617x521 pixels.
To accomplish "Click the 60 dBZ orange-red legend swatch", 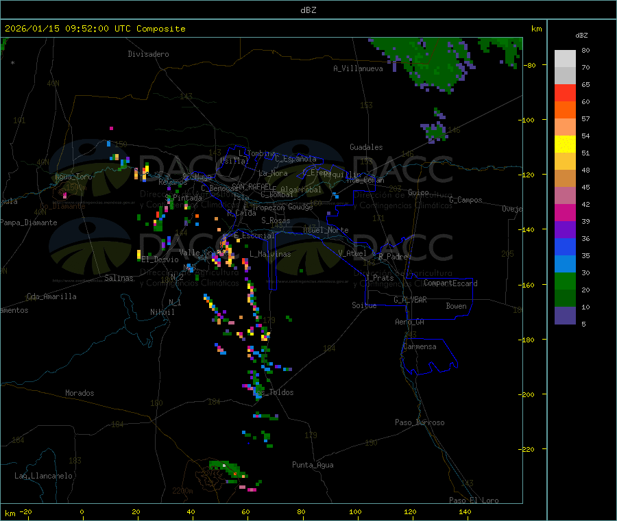I will click(x=565, y=110).
